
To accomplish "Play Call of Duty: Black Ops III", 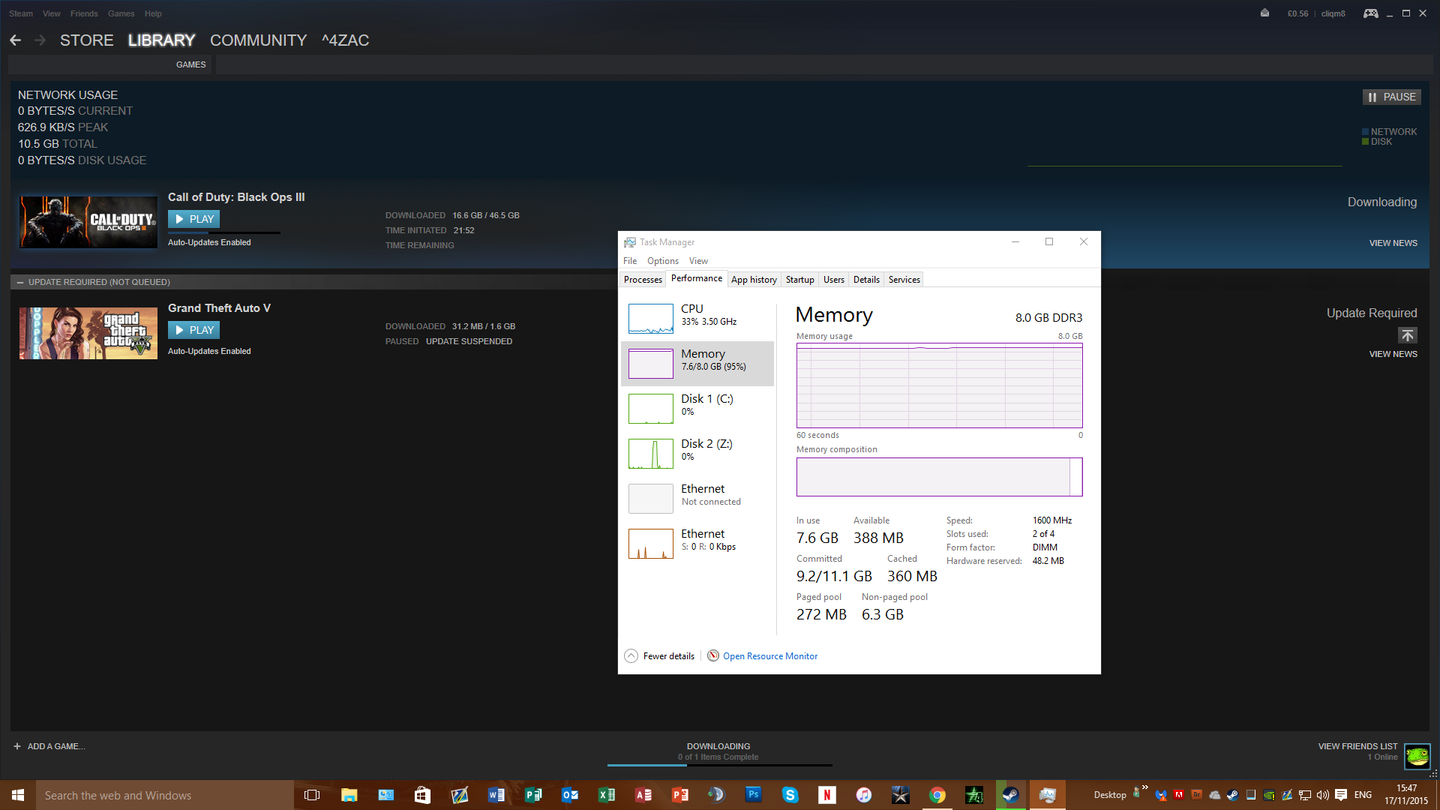I will (194, 219).
